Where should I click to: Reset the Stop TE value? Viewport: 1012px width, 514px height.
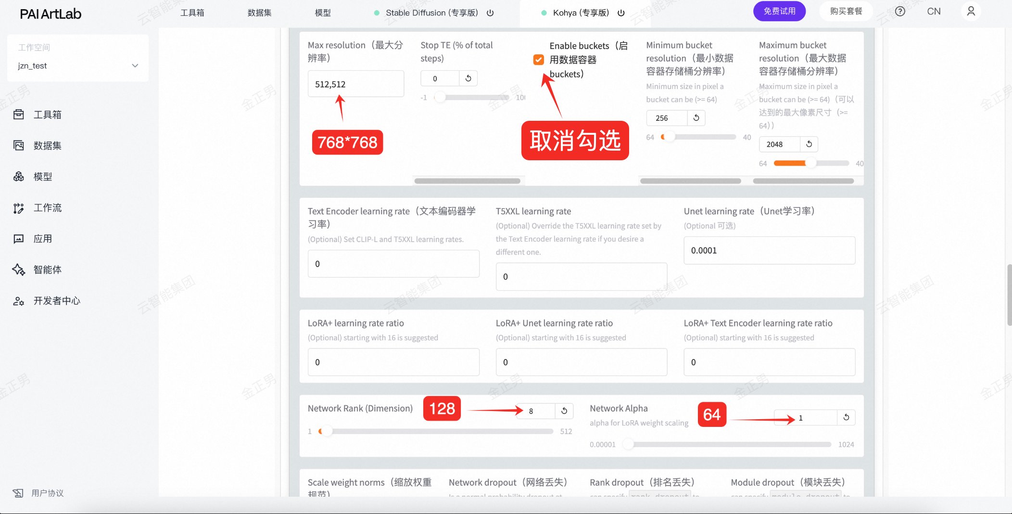click(468, 78)
